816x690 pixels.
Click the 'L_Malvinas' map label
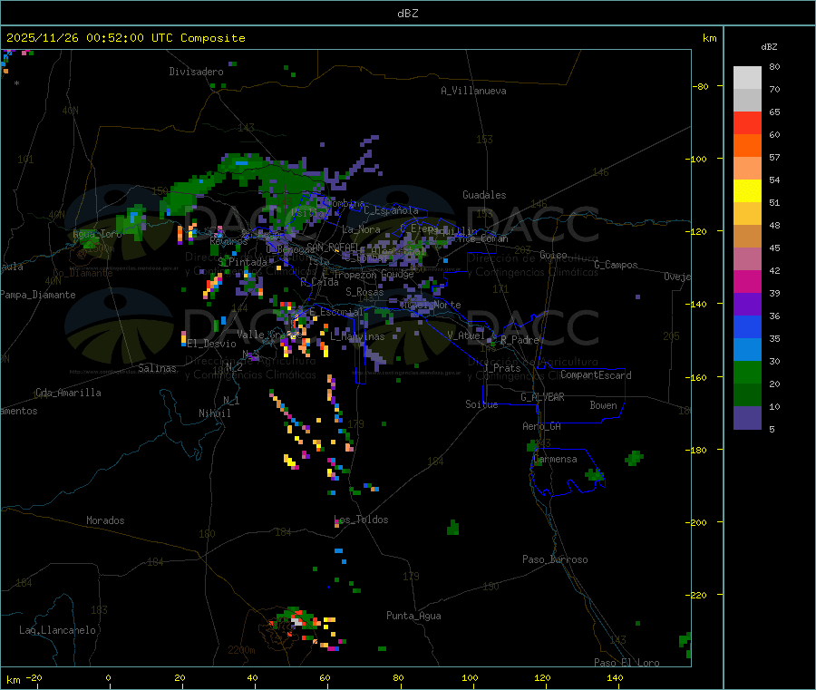coord(357,336)
